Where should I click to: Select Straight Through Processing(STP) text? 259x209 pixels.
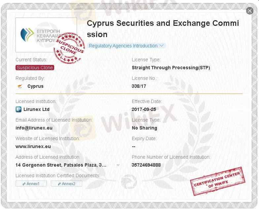171,68
